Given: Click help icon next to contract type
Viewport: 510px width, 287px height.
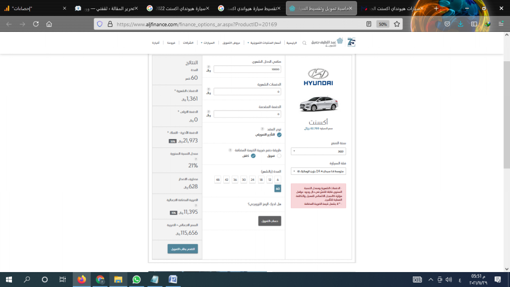Looking at the screenshot, I should (262, 129).
